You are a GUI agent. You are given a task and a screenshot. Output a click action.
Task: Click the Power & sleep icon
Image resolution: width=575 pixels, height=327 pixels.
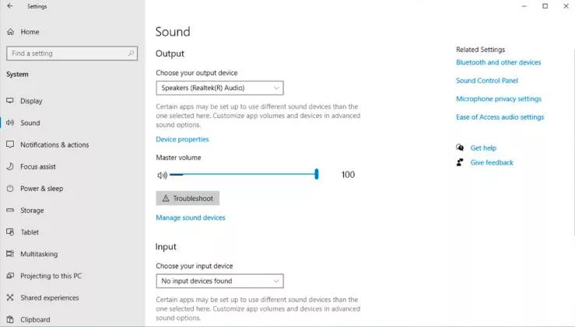(10, 188)
